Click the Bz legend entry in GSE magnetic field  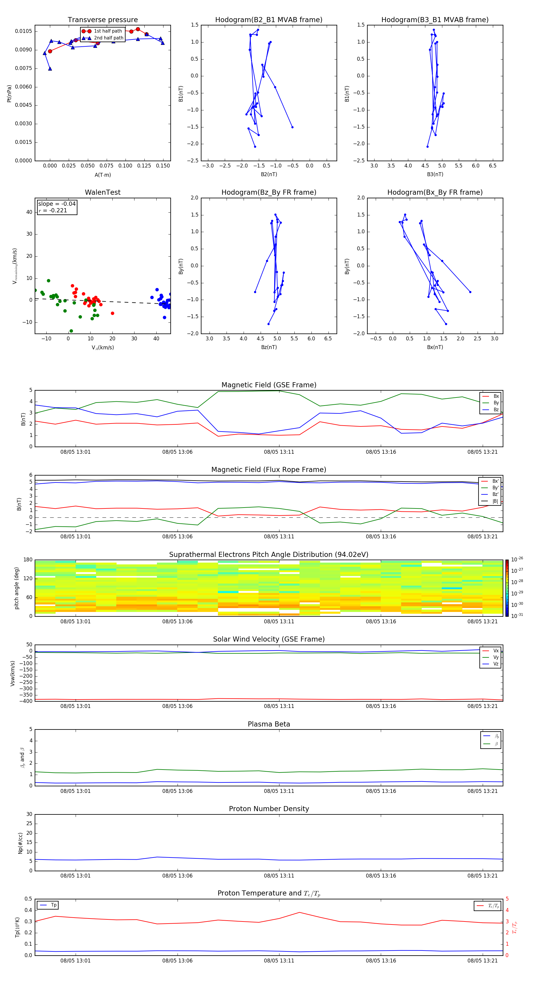pos(490,409)
